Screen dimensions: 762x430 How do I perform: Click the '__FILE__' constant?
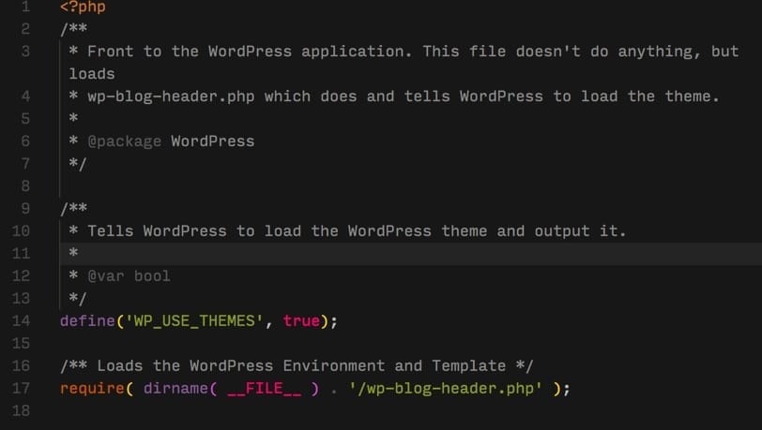(264, 388)
